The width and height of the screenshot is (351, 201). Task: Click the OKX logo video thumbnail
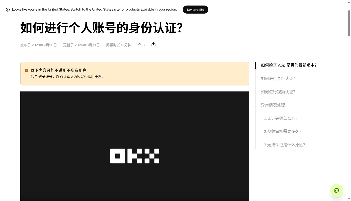point(135,146)
